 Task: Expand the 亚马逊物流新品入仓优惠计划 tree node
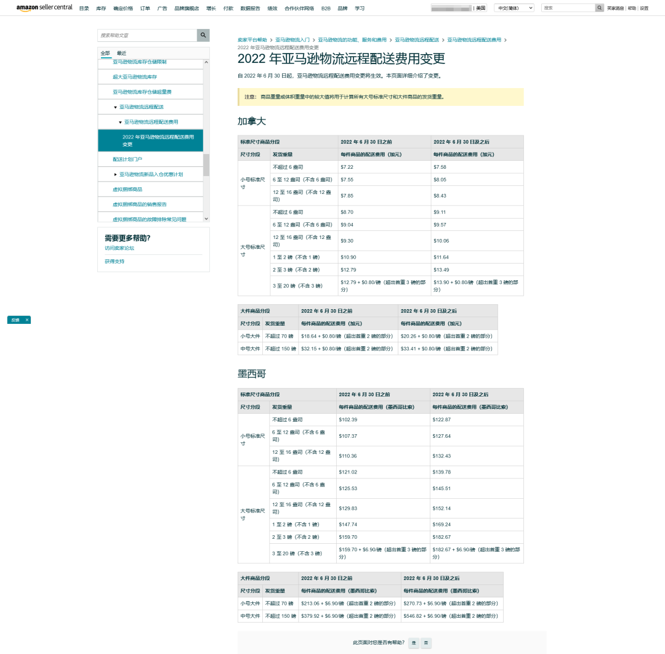[x=115, y=174]
